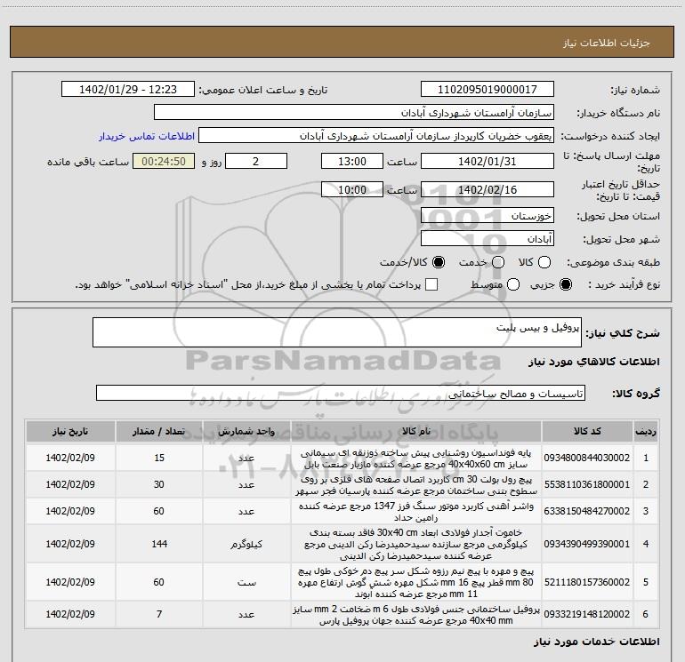Select item code 6338150484270002
This screenshot has height=662, width=685.
pyautogui.click(x=587, y=511)
